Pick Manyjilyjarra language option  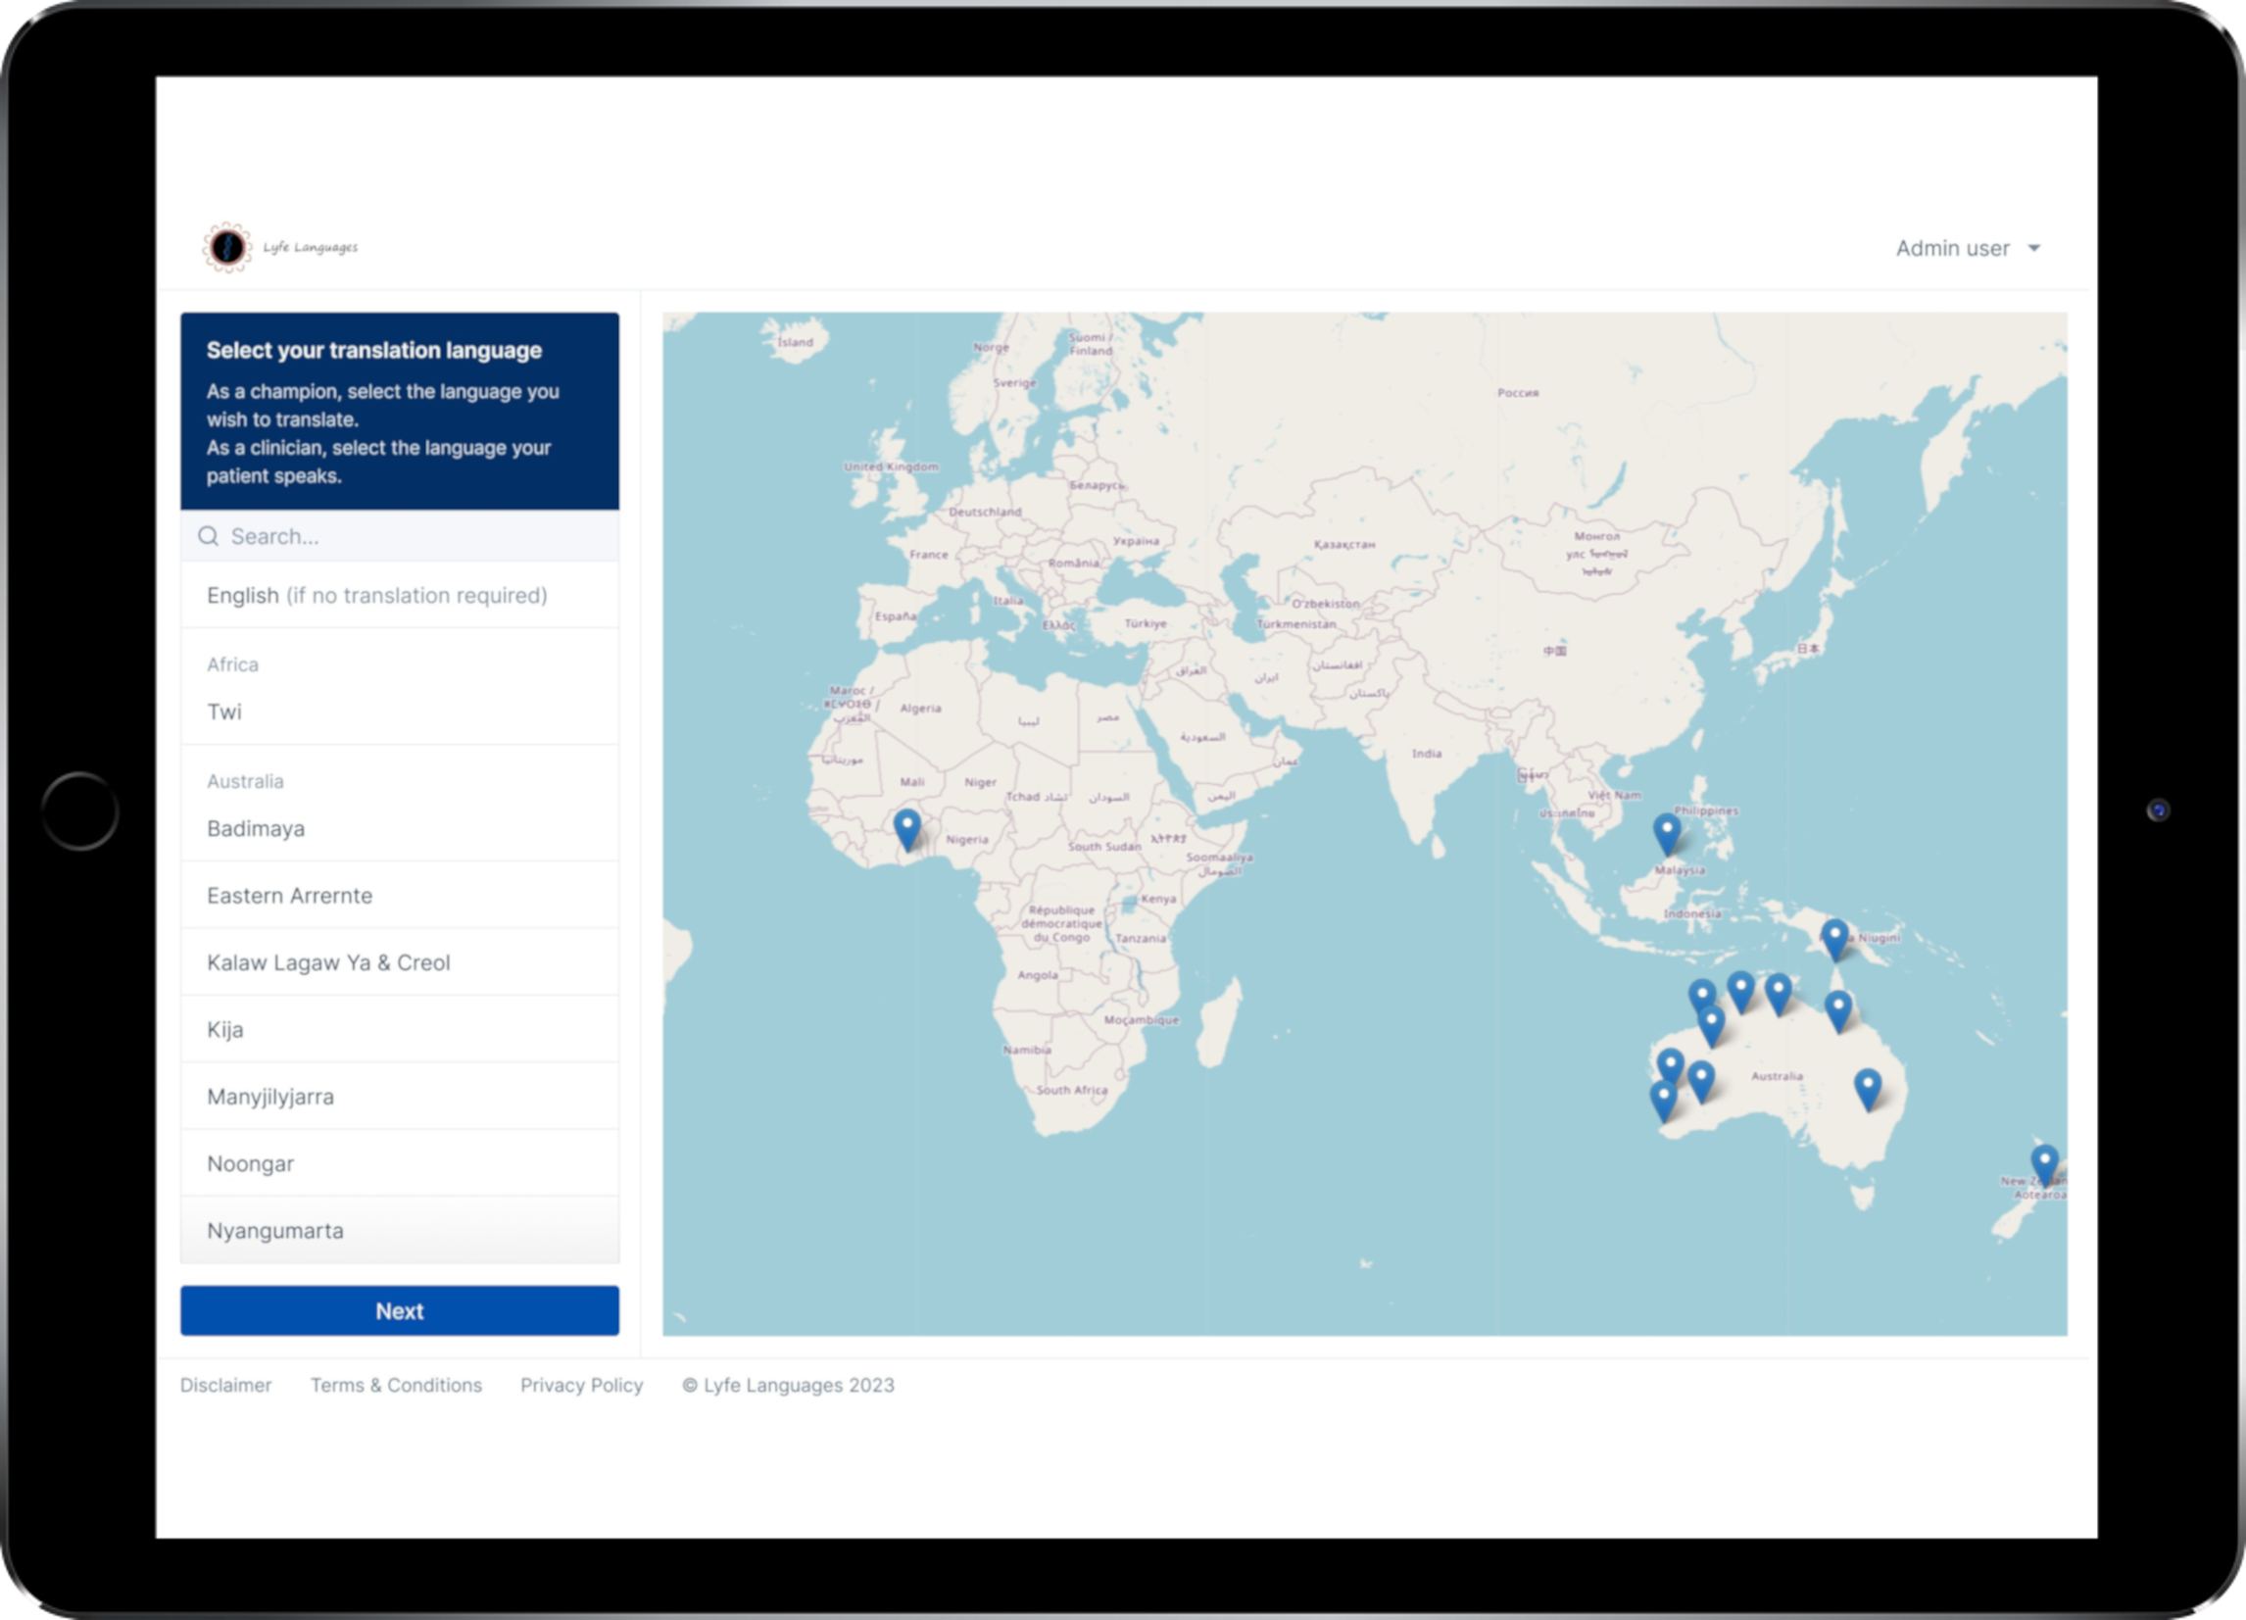tap(270, 1097)
